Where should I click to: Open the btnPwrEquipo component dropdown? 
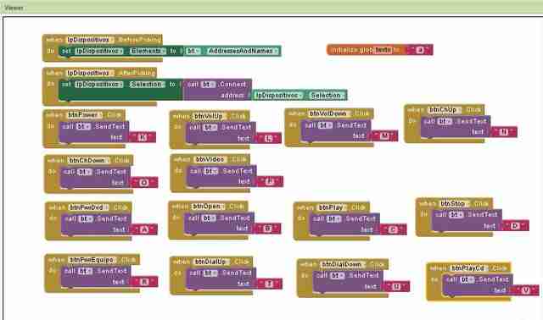92,260
